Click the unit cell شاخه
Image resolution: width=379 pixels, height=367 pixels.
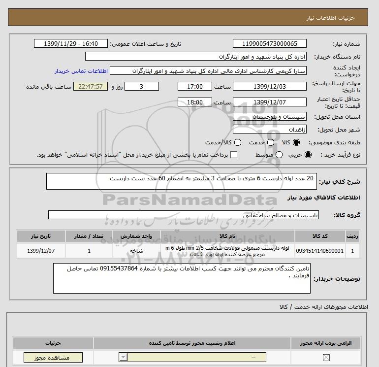tap(136, 251)
